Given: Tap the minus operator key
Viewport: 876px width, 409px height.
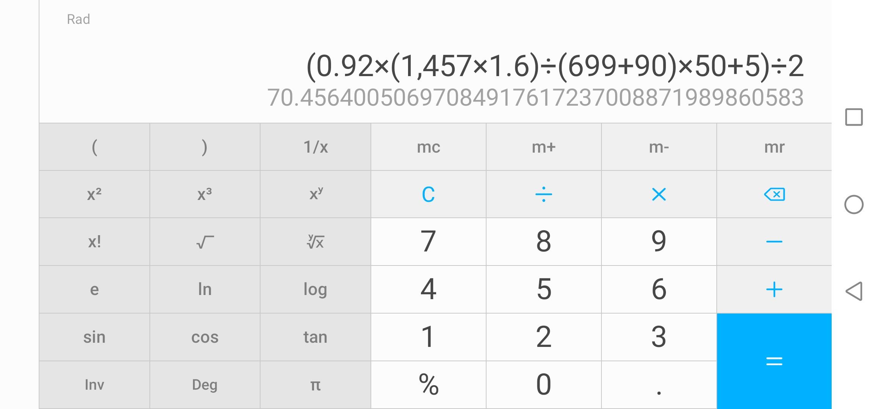Looking at the screenshot, I should pyautogui.click(x=774, y=242).
